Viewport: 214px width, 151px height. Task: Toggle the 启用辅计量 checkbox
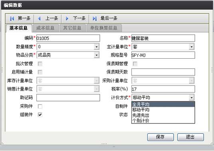[40, 72]
